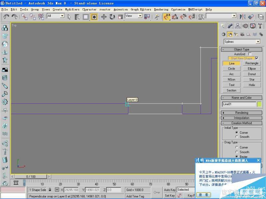Viewport: 266px width, 199px height.
Task: Click the Undo arrow icon
Action: pyautogui.click(x=6, y=17)
